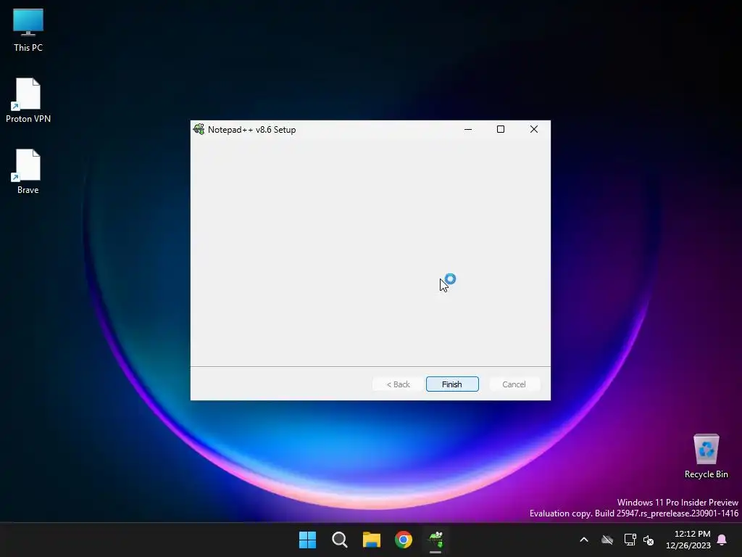Viewport: 742px width, 557px height.
Task: Open notifications bell icon
Action: 722,540
